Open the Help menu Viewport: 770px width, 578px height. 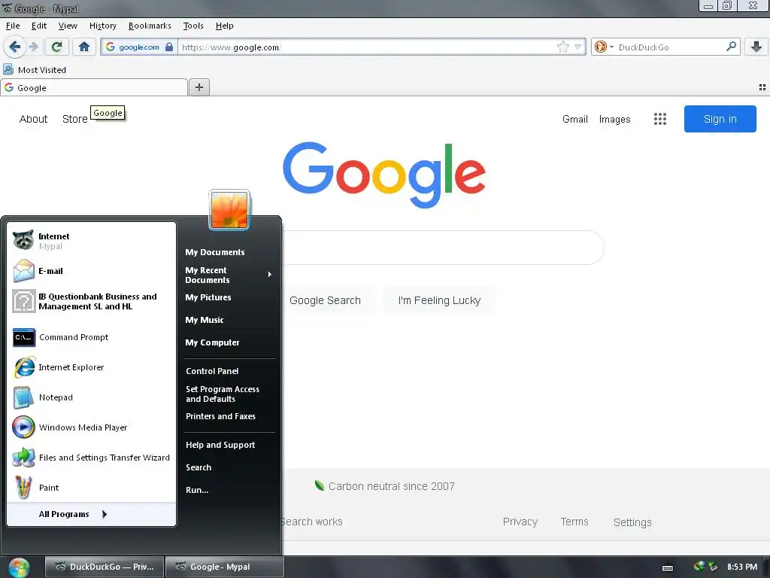tap(224, 26)
